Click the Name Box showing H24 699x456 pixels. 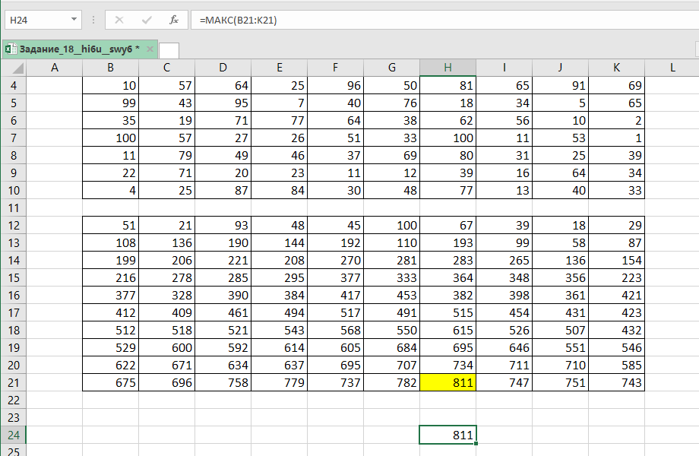pyautogui.click(x=36, y=20)
